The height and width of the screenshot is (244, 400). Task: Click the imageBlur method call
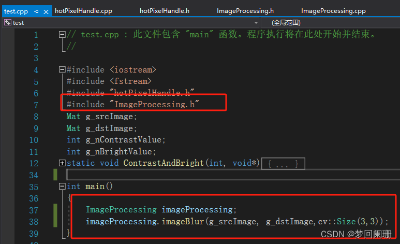pyautogui.click(x=183, y=221)
